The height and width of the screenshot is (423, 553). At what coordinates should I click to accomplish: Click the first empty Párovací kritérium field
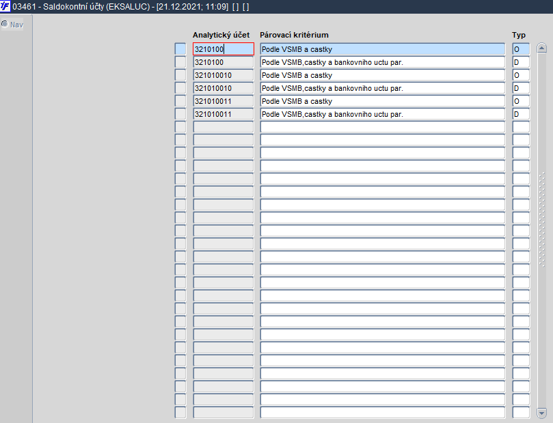click(x=383, y=127)
